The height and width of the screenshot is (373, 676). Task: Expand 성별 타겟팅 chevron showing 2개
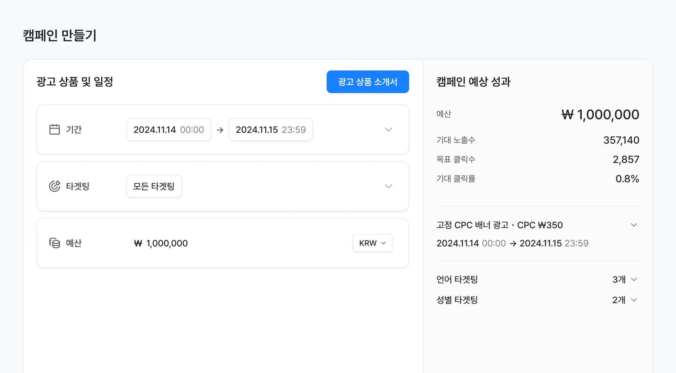point(634,300)
